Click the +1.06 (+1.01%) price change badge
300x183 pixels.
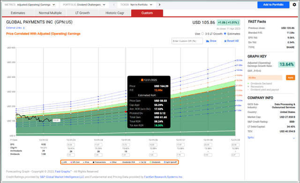click(228, 22)
